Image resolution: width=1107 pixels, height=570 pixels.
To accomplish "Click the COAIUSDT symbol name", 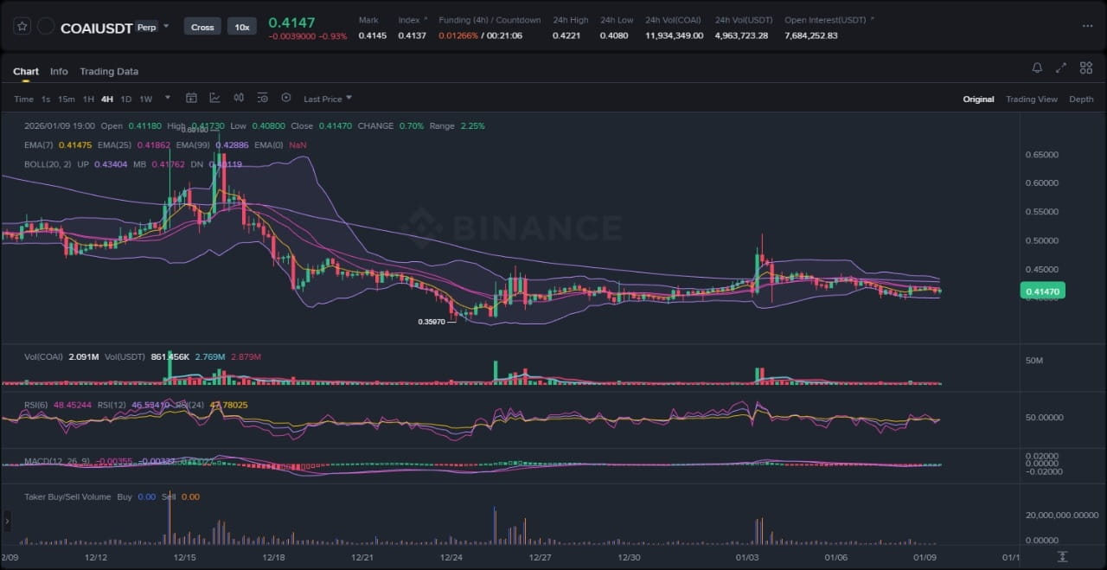I will (x=97, y=28).
